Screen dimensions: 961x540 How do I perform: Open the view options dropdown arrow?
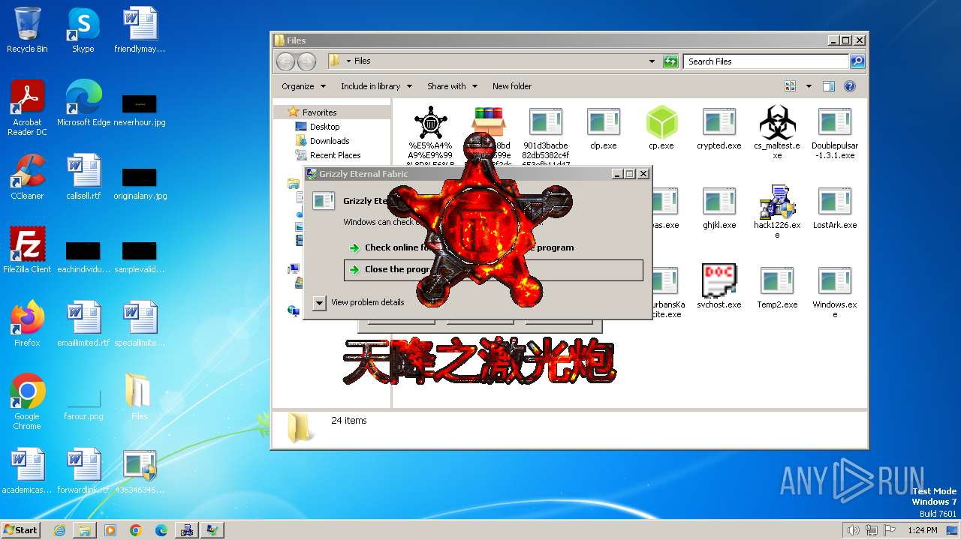(809, 86)
